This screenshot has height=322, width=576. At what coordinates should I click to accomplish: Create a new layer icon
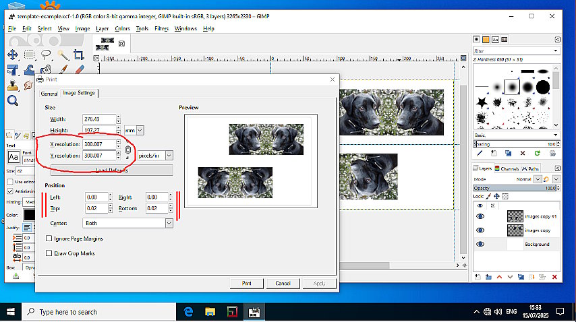point(478,277)
